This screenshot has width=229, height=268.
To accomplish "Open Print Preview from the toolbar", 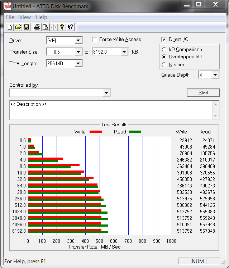I will pyautogui.click(x=45, y=27).
